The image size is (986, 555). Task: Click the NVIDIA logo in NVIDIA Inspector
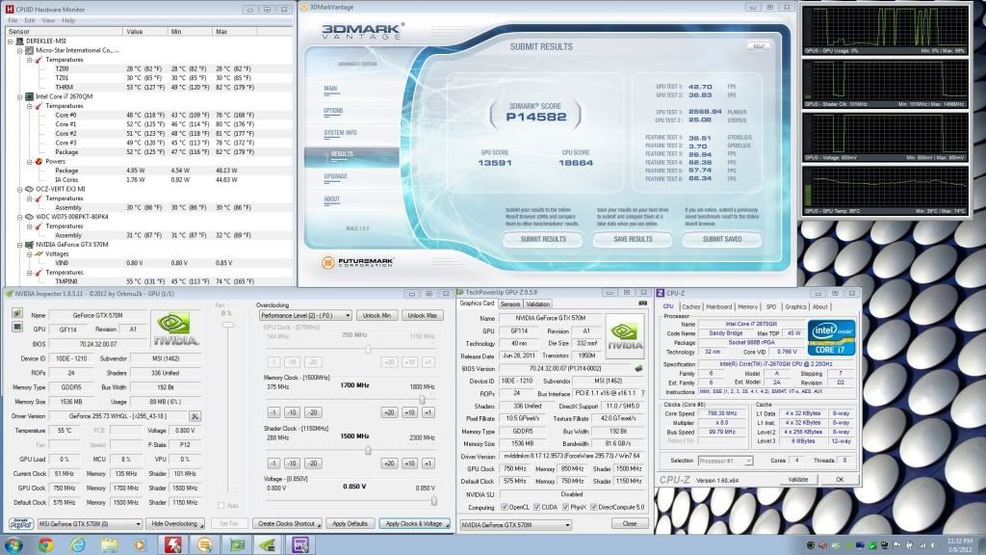pos(176,329)
